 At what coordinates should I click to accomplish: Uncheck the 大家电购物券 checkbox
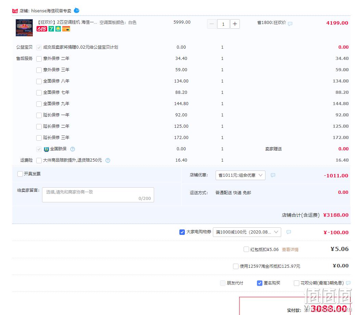(182, 232)
